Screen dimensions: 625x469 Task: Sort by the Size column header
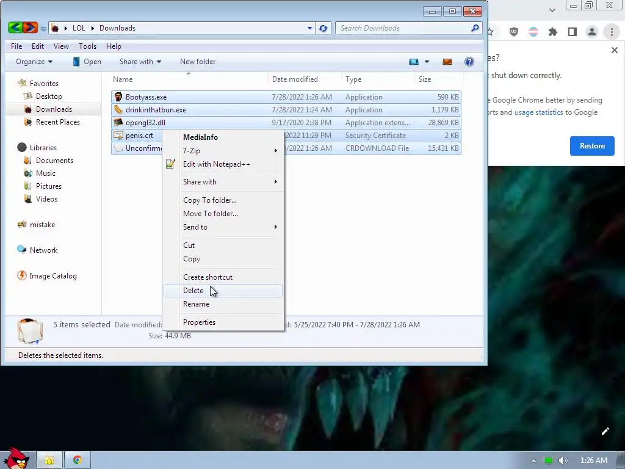438,79
